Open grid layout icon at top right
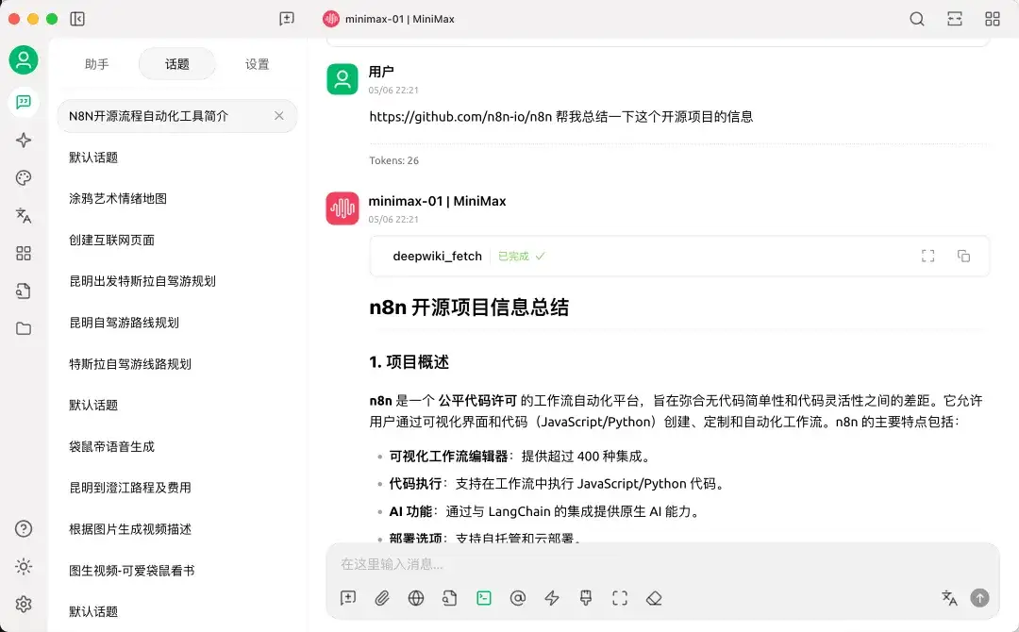This screenshot has width=1019, height=632. click(993, 19)
